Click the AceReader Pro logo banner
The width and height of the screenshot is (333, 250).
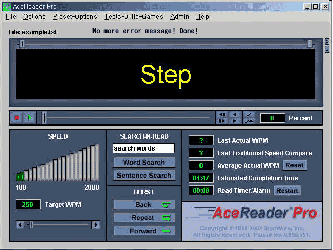click(x=252, y=221)
